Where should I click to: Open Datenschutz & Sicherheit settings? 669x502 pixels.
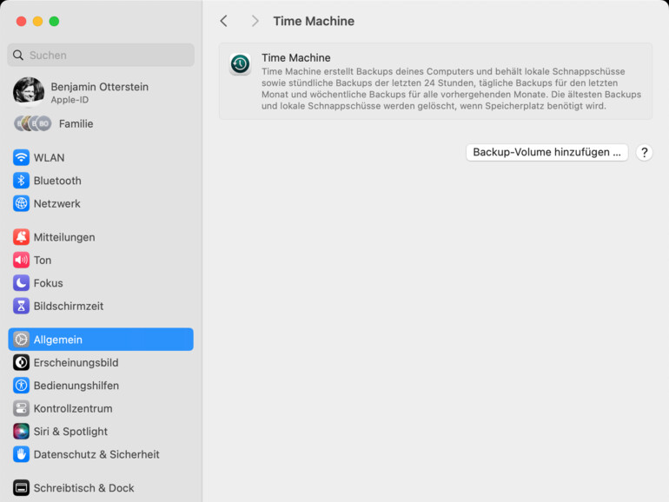(101, 454)
